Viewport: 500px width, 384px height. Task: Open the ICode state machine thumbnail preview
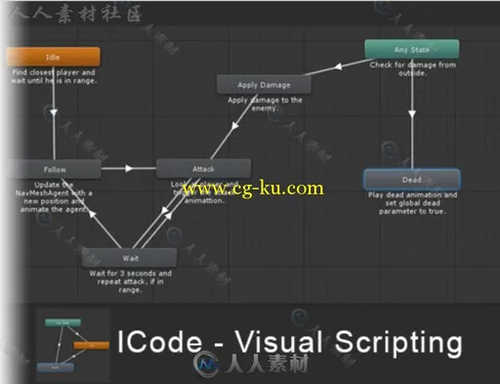click(73, 345)
